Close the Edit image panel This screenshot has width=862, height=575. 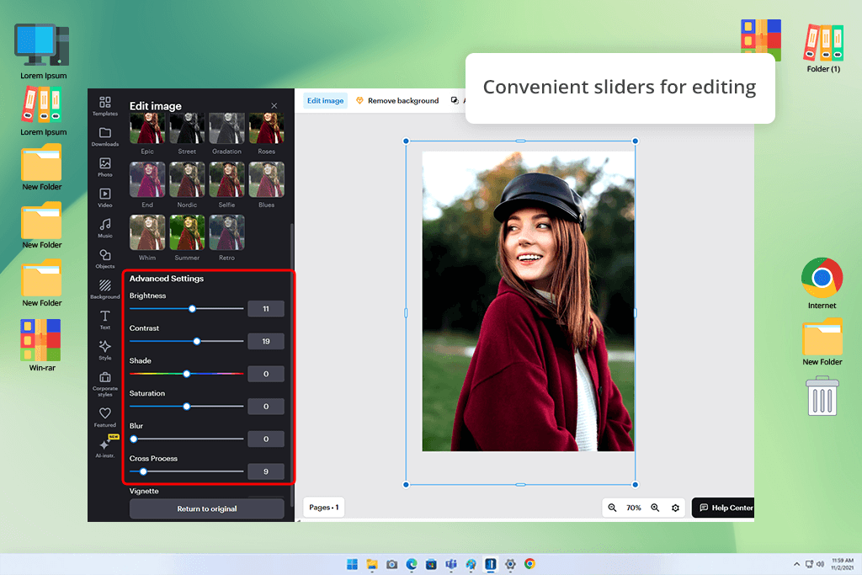(x=274, y=105)
